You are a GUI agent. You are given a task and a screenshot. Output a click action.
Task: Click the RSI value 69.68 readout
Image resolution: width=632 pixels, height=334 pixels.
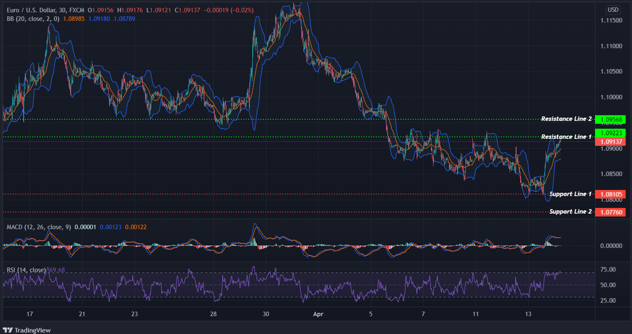click(x=57, y=269)
